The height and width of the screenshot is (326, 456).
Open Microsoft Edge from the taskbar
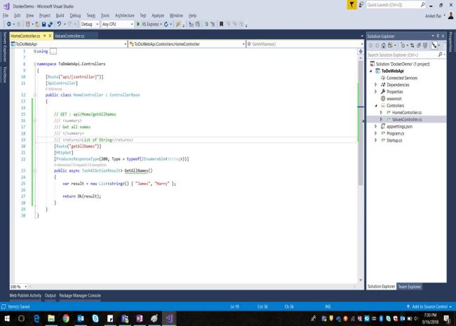[36, 318]
